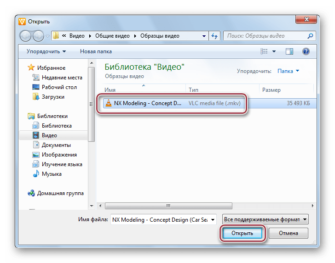Click the Домашняя группа icon
335x263 pixels.
click(x=31, y=193)
